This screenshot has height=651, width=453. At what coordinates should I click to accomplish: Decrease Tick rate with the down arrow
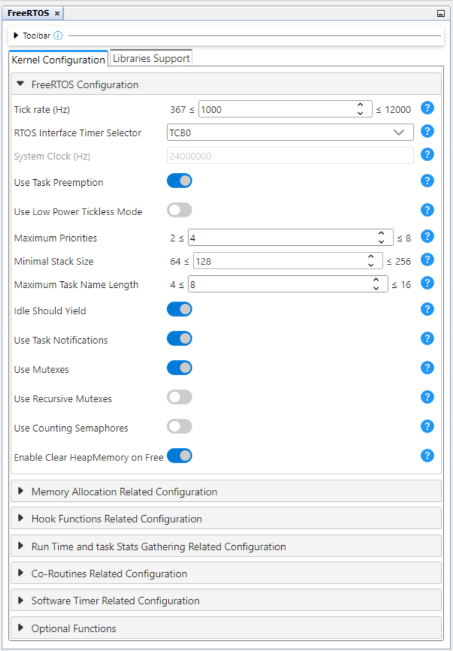(360, 114)
